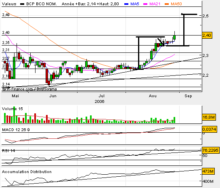Click the 'Volume 15' panel title
The height and width of the screenshot is (188, 220).
13,109
